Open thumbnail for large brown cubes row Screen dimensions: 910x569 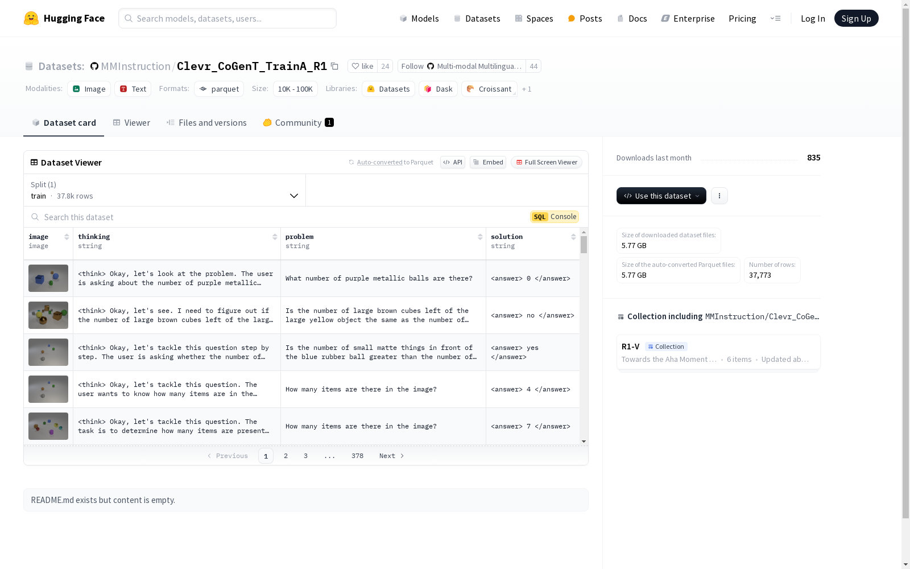coord(48,315)
